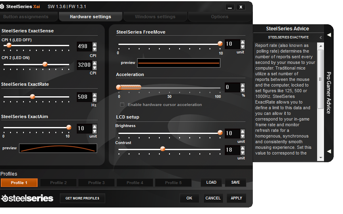Image resolution: width=343 pixels, height=214 pixels.
Task: Decrease Acceleration percent with down arrow
Action: 243,90
